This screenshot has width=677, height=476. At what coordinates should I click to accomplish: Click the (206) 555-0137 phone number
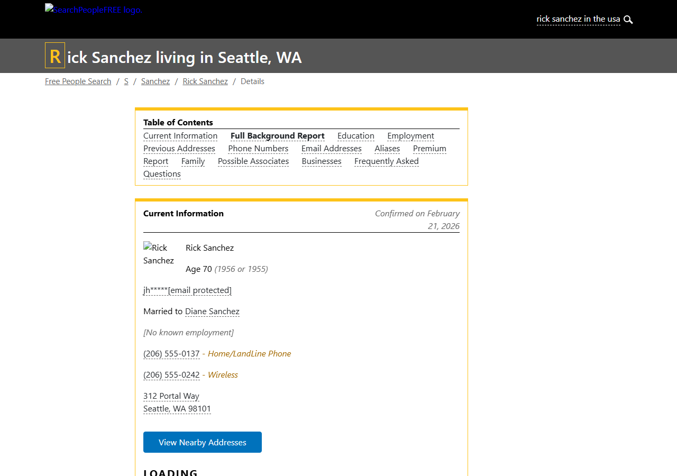point(171,353)
